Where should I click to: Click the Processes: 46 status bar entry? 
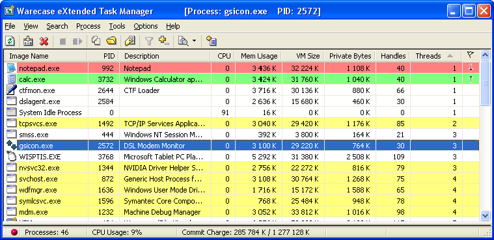(x=47, y=232)
